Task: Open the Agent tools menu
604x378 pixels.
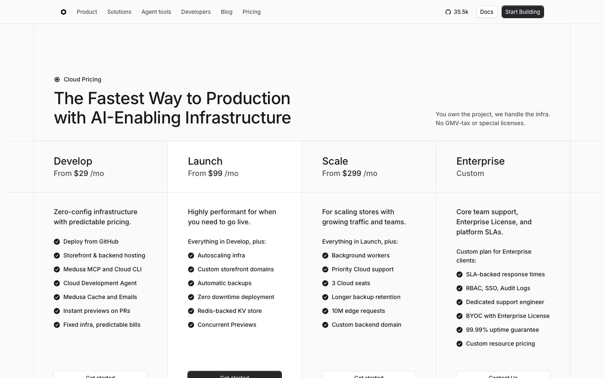Action: pyautogui.click(x=156, y=12)
